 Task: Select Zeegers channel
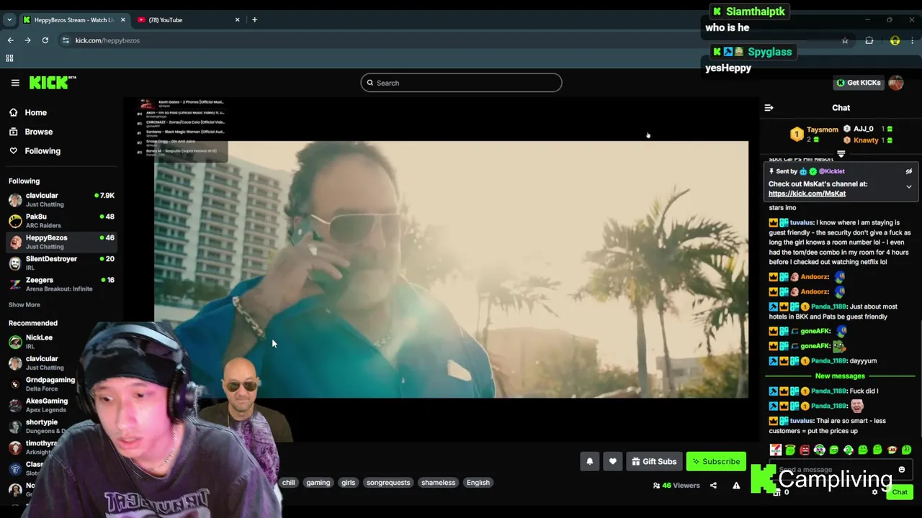coord(61,283)
